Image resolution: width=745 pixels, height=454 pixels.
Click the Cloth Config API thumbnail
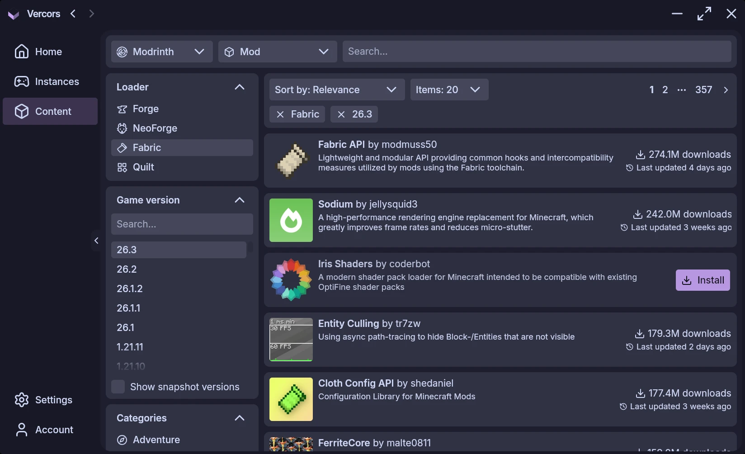click(291, 399)
